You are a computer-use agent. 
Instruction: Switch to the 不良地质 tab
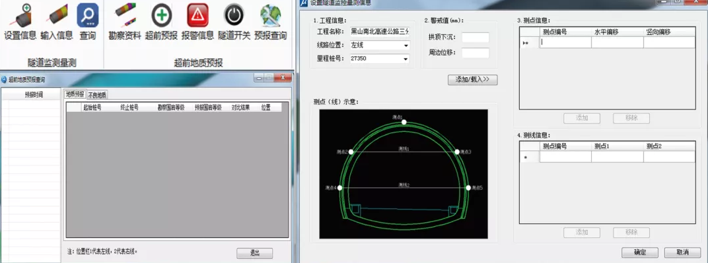coord(97,95)
